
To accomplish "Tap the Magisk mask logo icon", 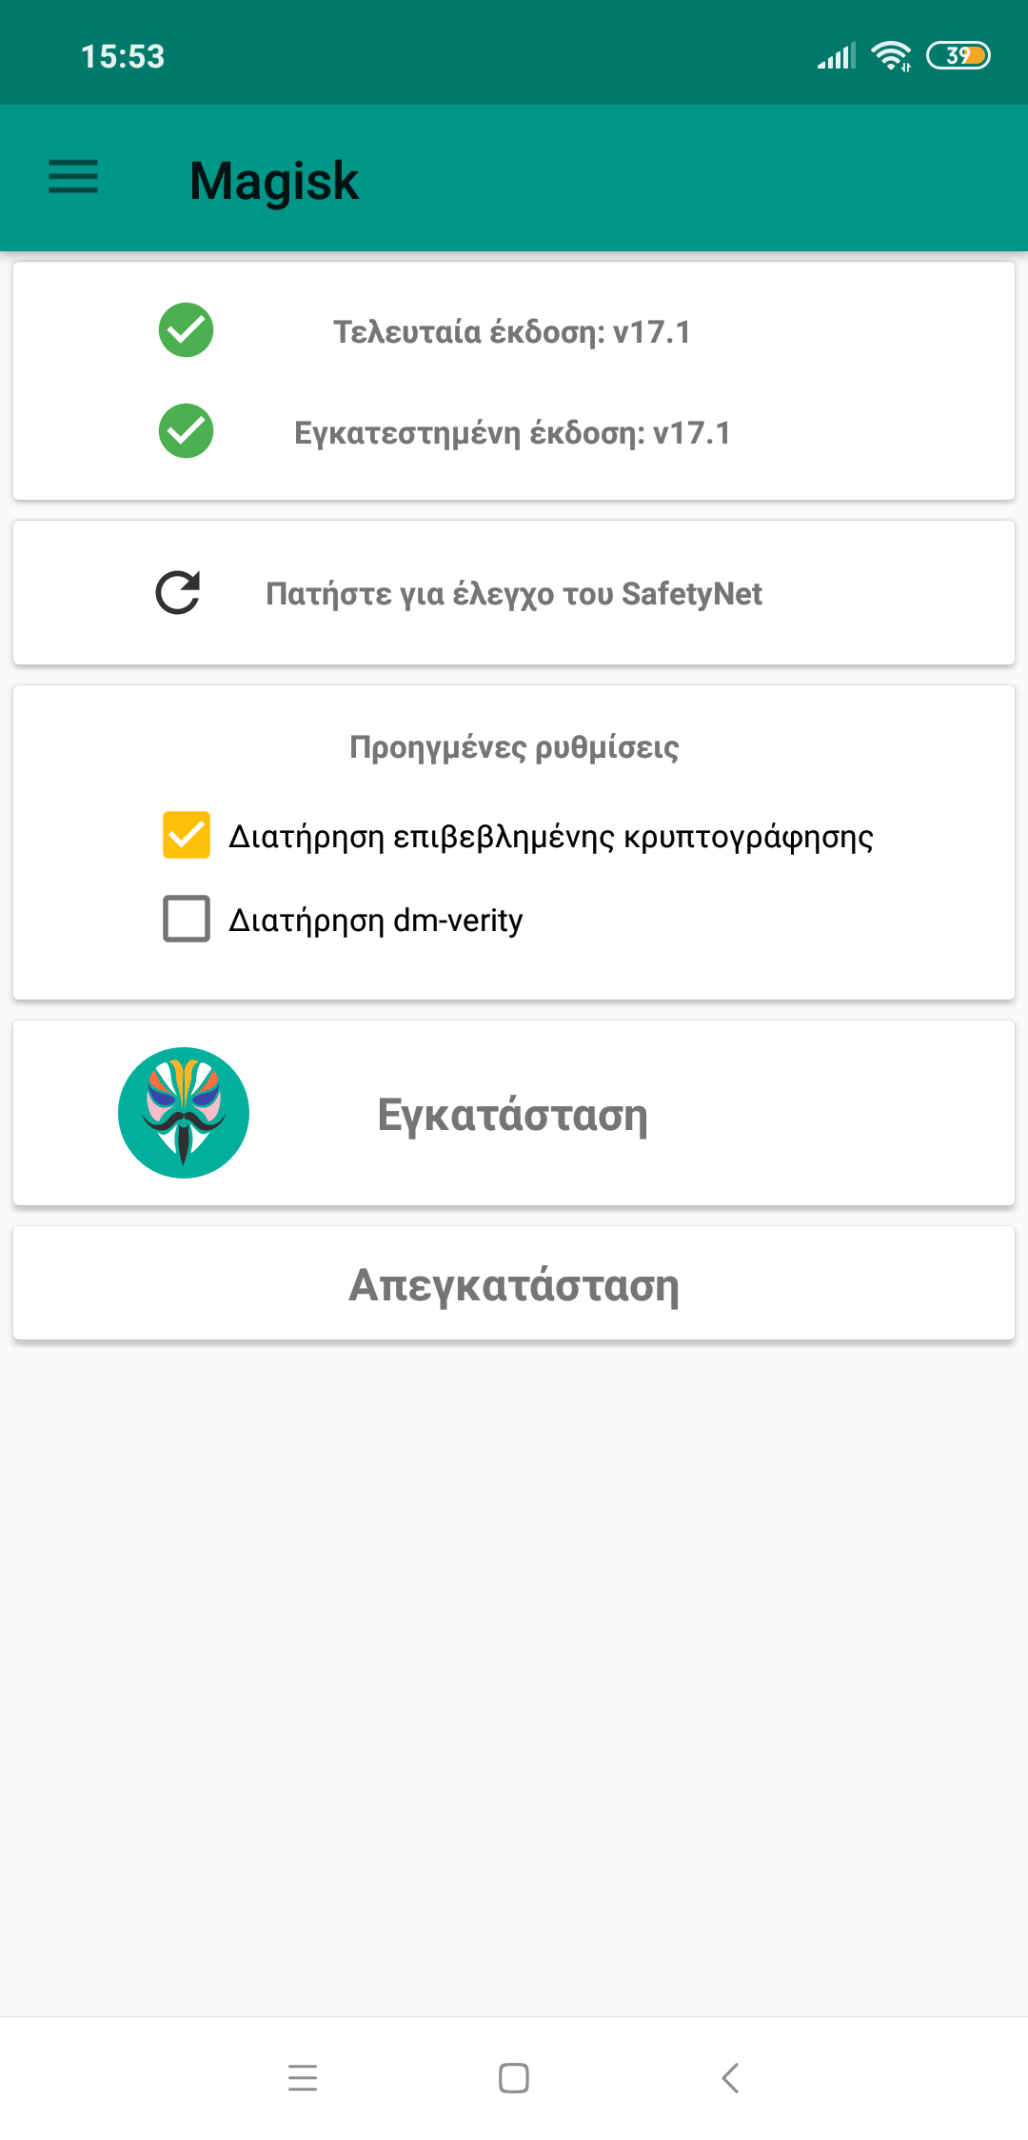I will click(184, 1113).
